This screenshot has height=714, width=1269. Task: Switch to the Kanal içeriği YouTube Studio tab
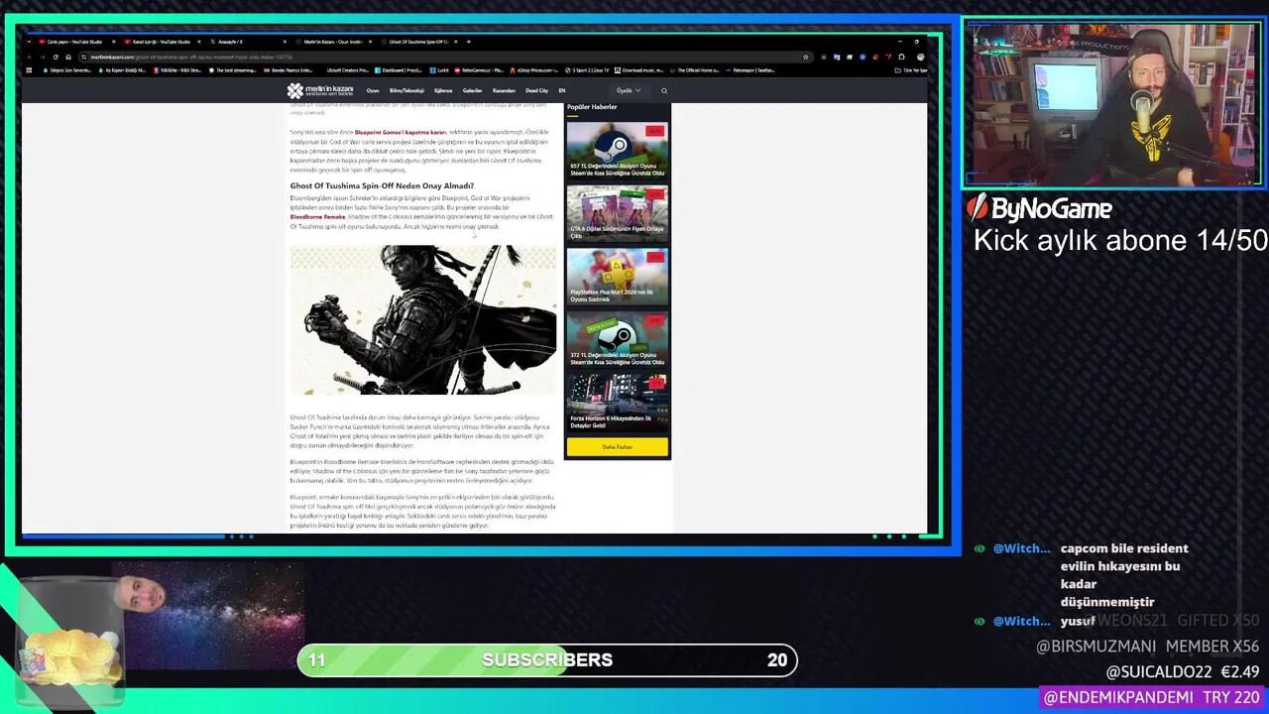click(x=161, y=42)
